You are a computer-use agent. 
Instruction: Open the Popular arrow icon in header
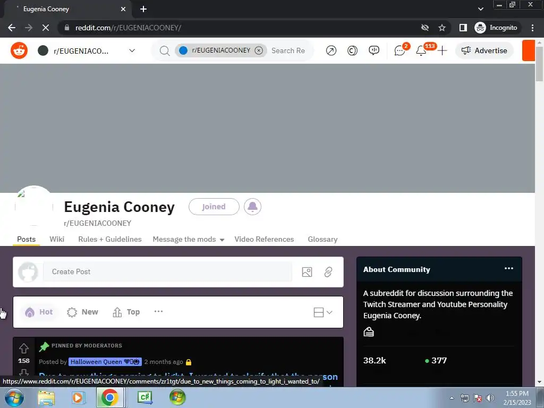(331, 50)
